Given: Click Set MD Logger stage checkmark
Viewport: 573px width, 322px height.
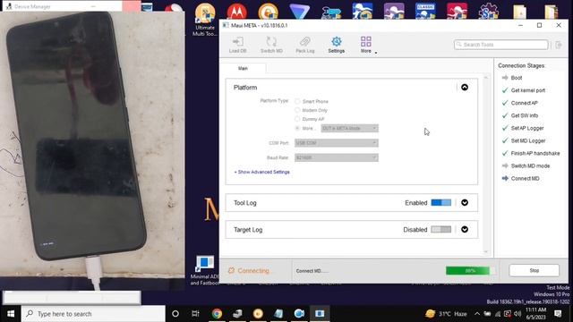Looking at the screenshot, I should (505, 140).
